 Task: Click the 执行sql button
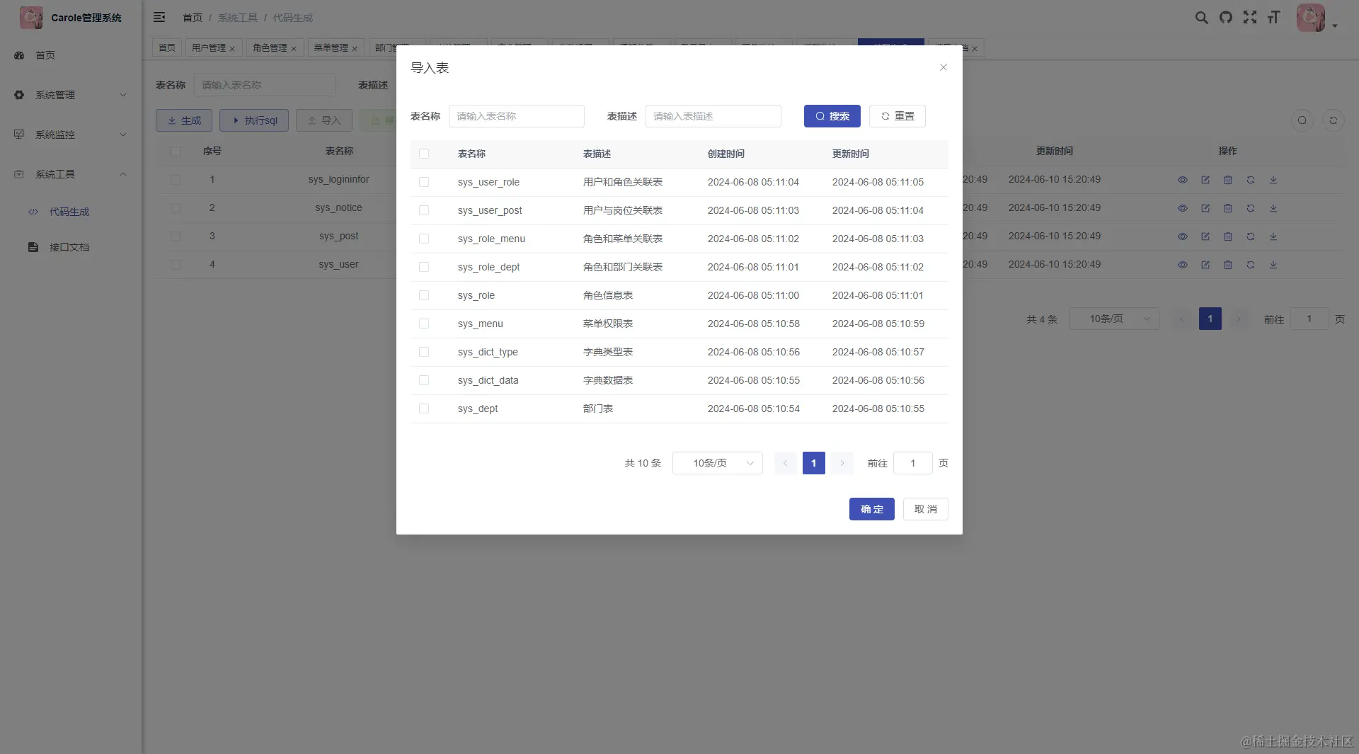254,120
